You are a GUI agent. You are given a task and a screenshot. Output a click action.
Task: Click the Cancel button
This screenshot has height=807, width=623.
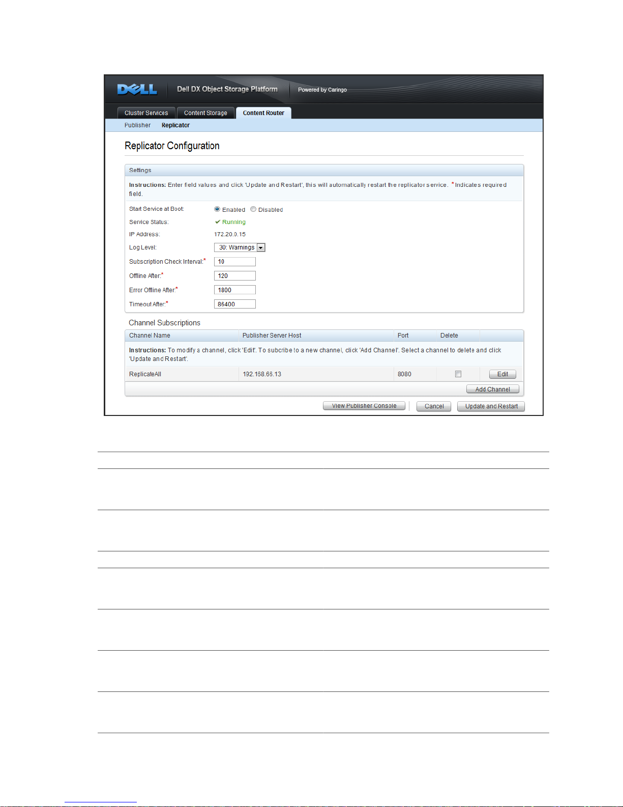pos(434,406)
